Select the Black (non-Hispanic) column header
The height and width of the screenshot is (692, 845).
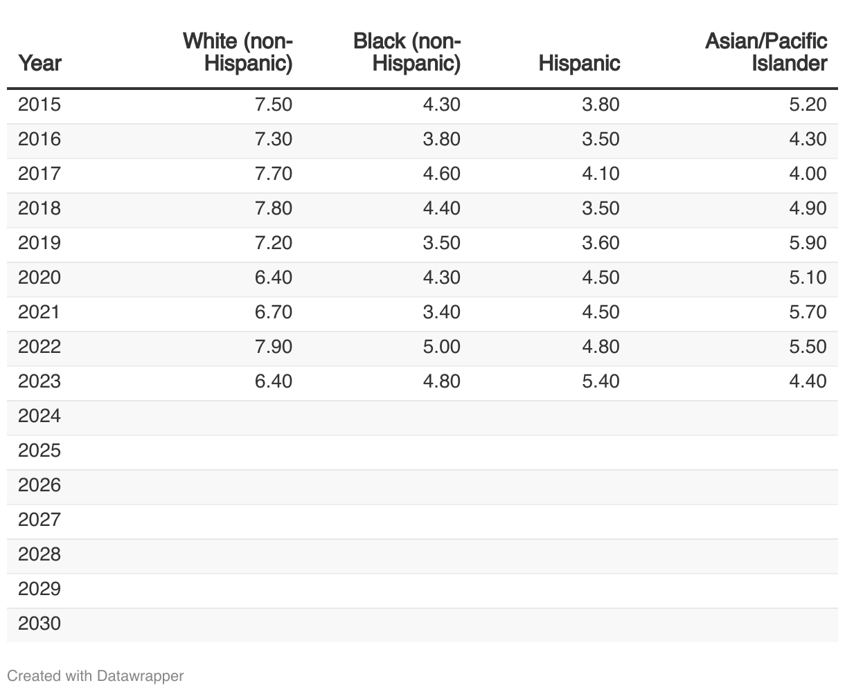407,52
